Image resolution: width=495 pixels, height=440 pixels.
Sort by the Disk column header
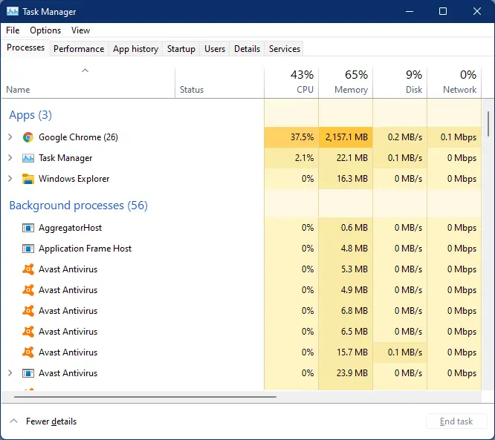(x=400, y=82)
